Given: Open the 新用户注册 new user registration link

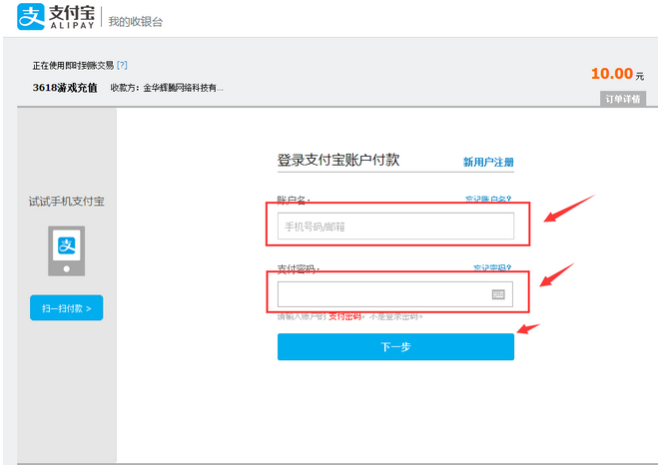Looking at the screenshot, I should pyautogui.click(x=488, y=162).
